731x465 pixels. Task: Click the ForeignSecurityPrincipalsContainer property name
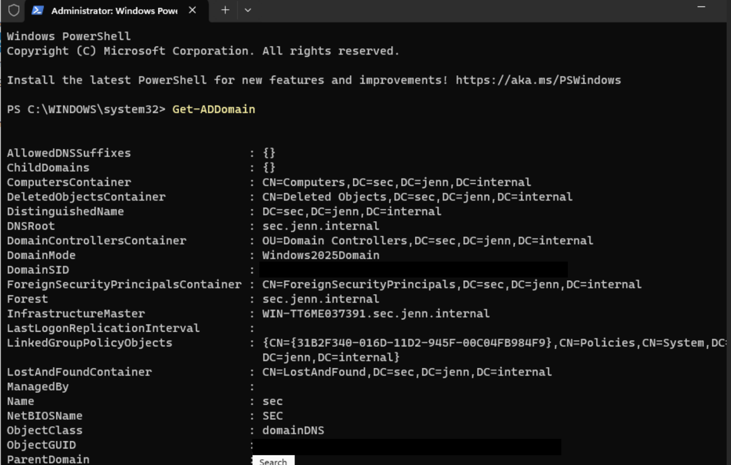pyautogui.click(x=124, y=285)
